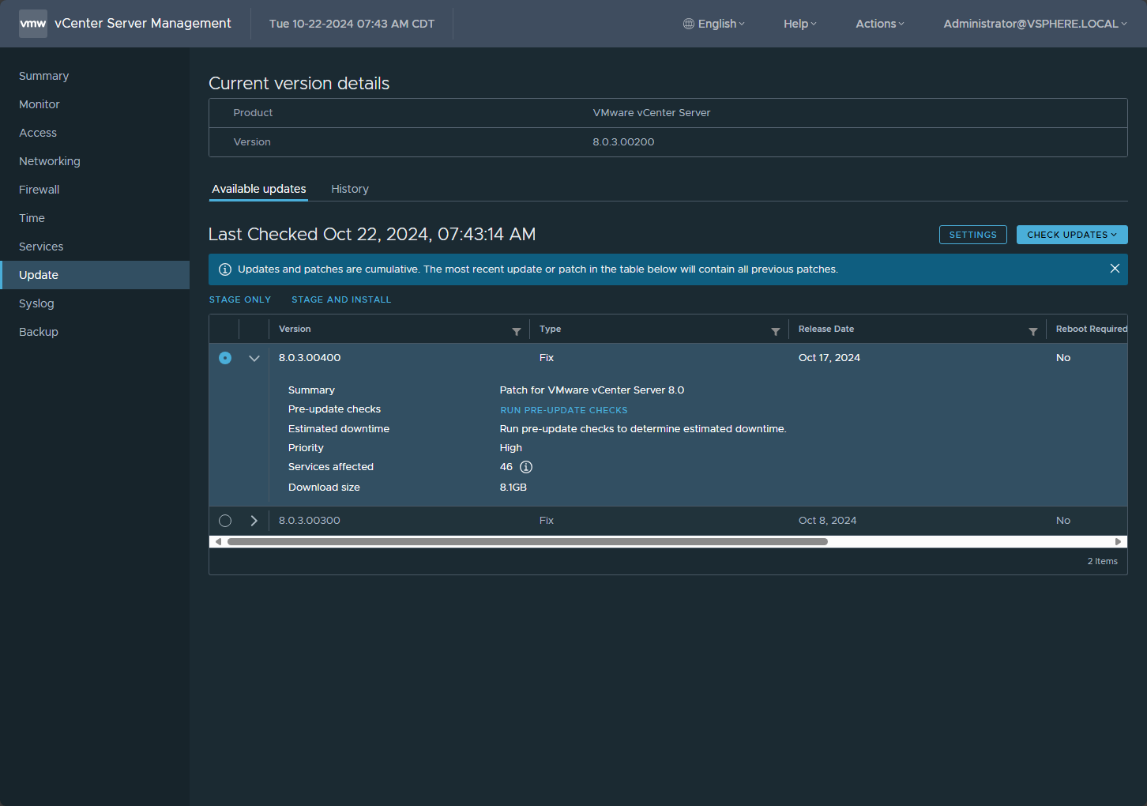Click the scrollbar left arrow
The image size is (1147, 806).
[x=218, y=542]
